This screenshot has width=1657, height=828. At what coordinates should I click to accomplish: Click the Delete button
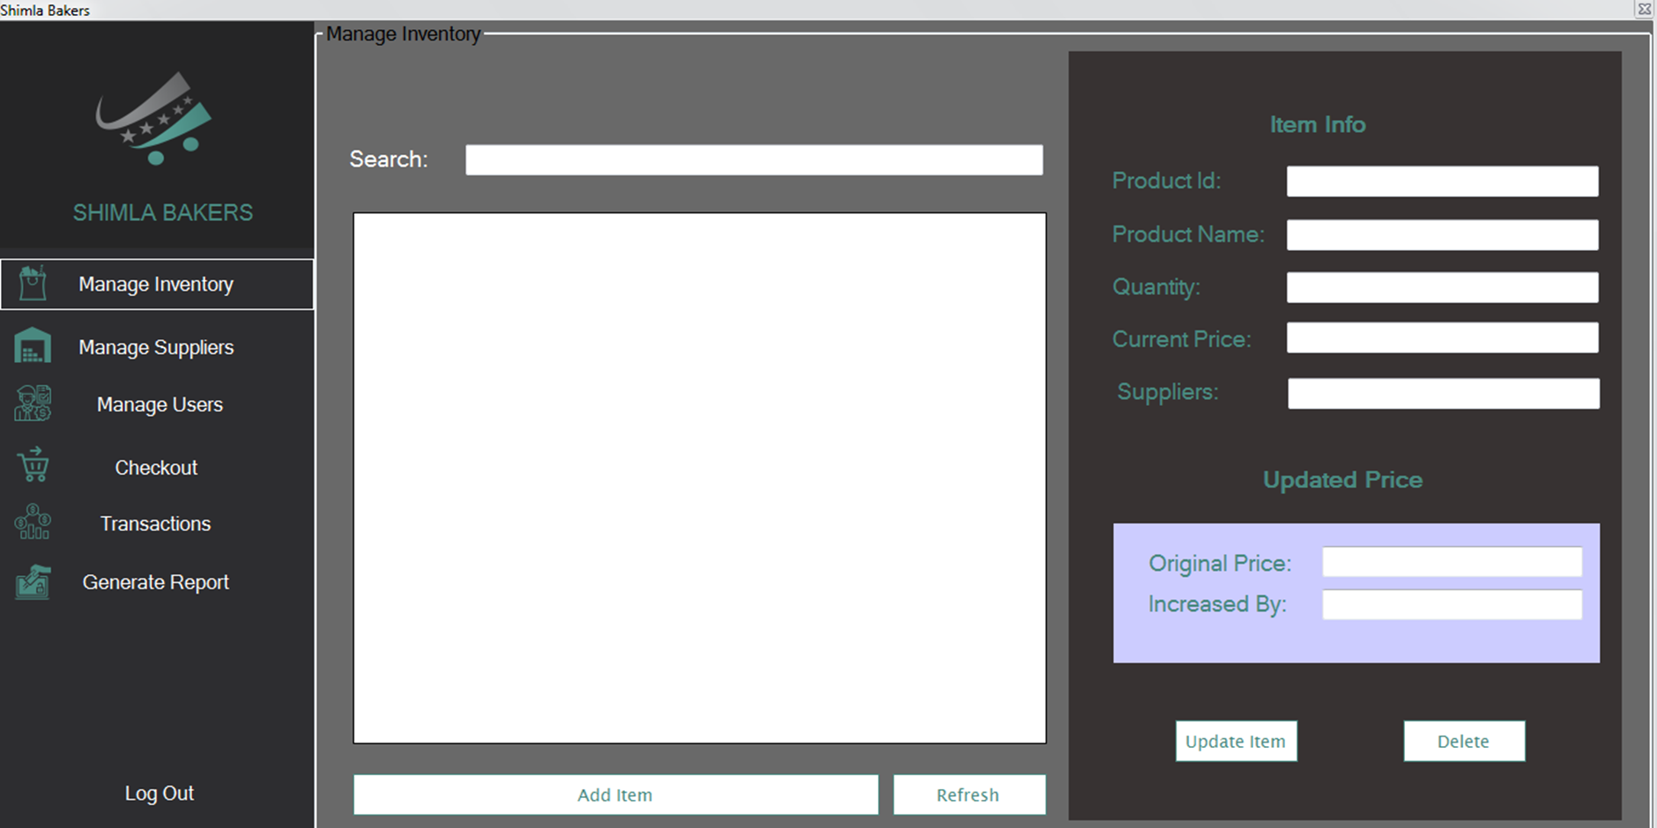1464,741
